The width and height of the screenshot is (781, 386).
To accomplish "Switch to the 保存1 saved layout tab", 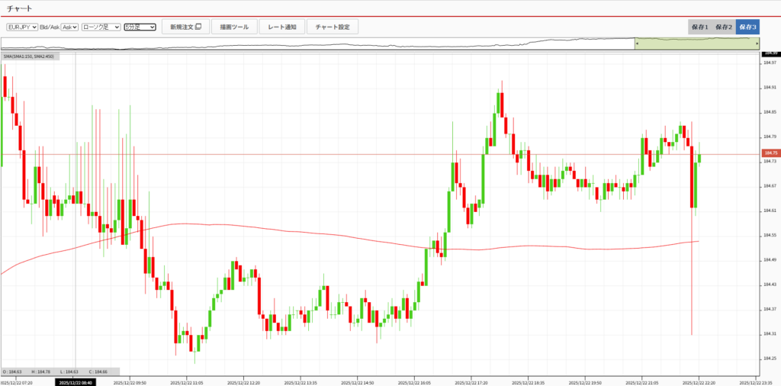I will tap(699, 27).
